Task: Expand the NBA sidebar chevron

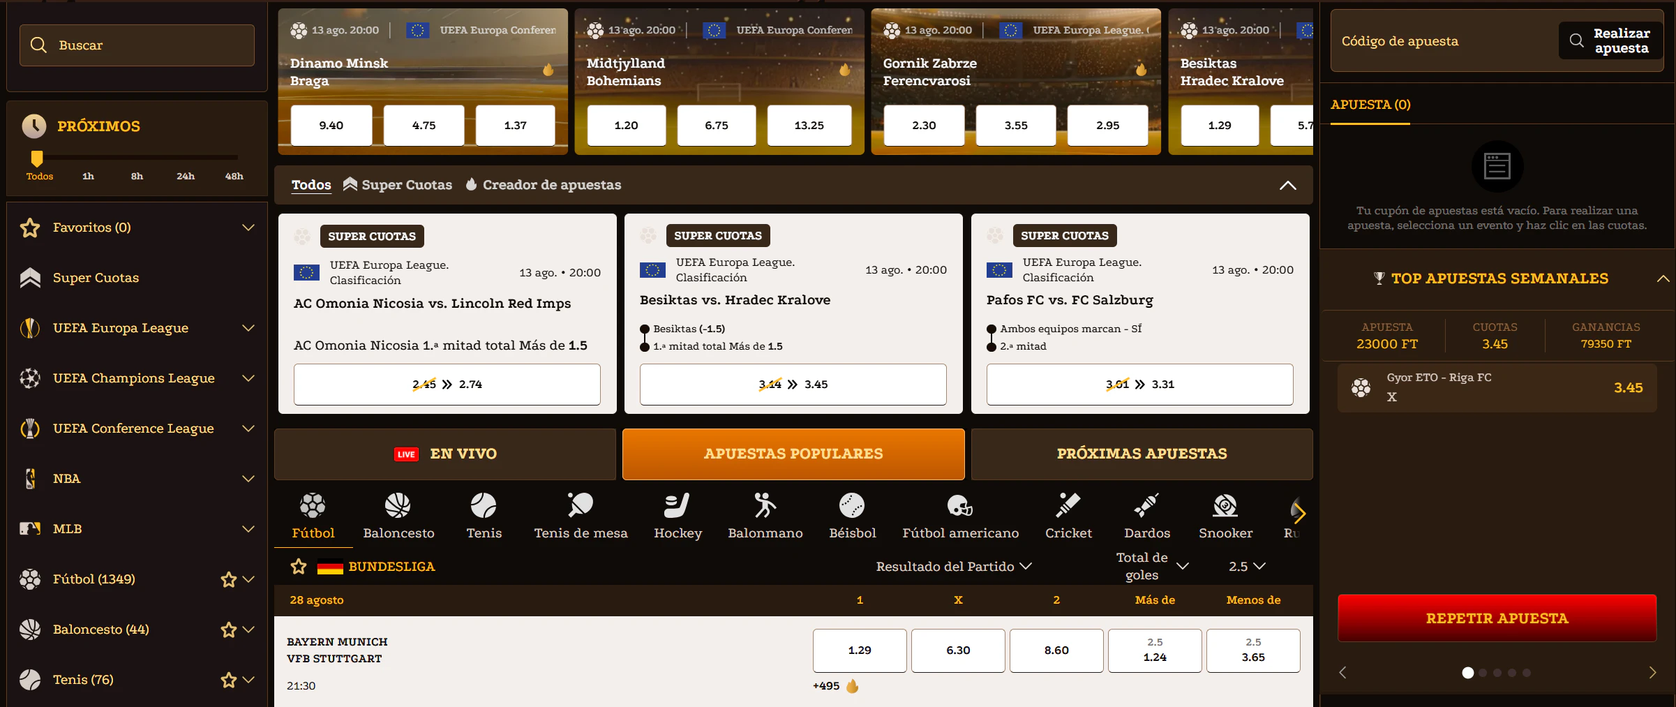Action: (248, 479)
